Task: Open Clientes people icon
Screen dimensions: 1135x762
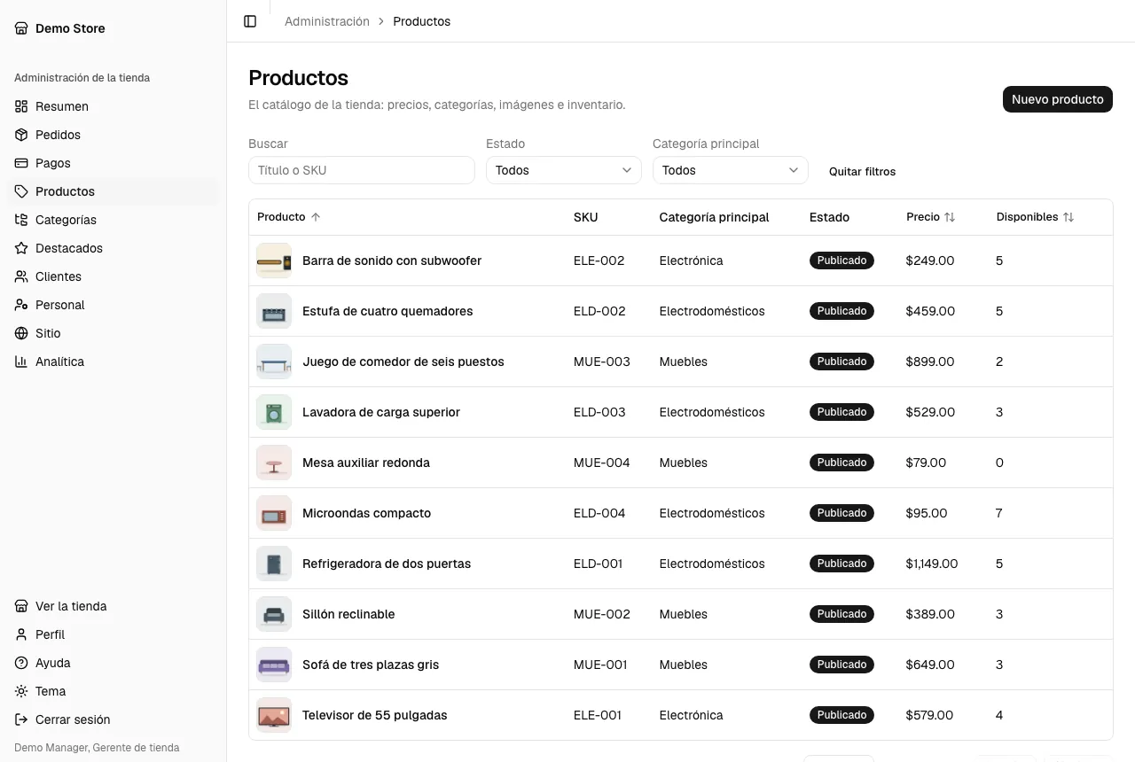Action: (21, 276)
